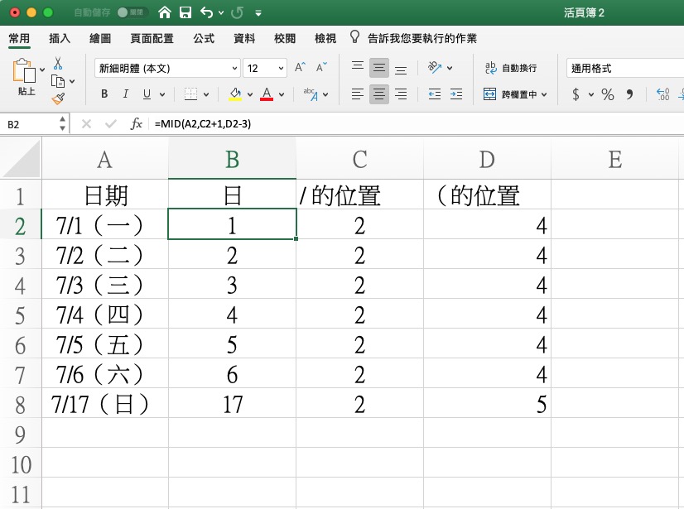Undo the last action
Viewport: 684px width, 509px height.
click(x=206, y=12)
